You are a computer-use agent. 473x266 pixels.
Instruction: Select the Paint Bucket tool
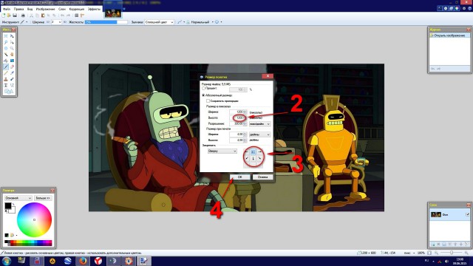pos(6,61)
